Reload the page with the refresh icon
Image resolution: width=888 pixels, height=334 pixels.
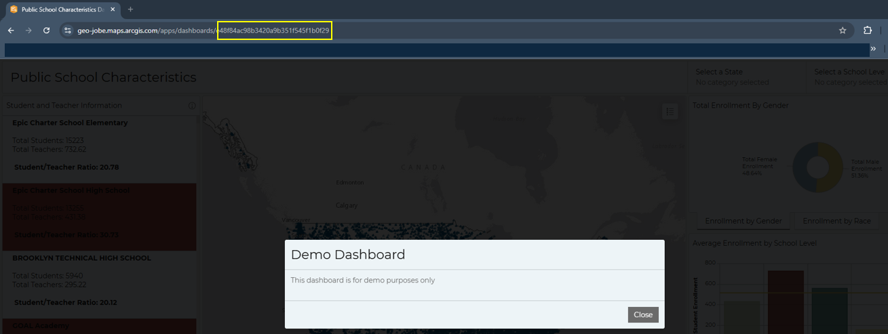point(46,30)
